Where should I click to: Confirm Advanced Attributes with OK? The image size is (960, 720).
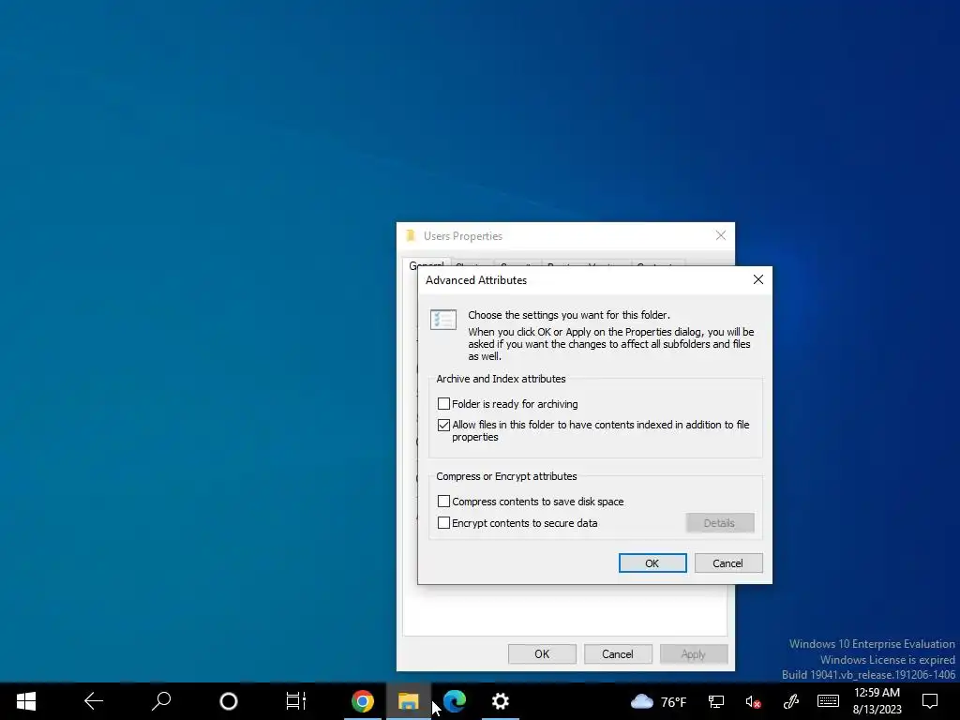click(652, 563)
